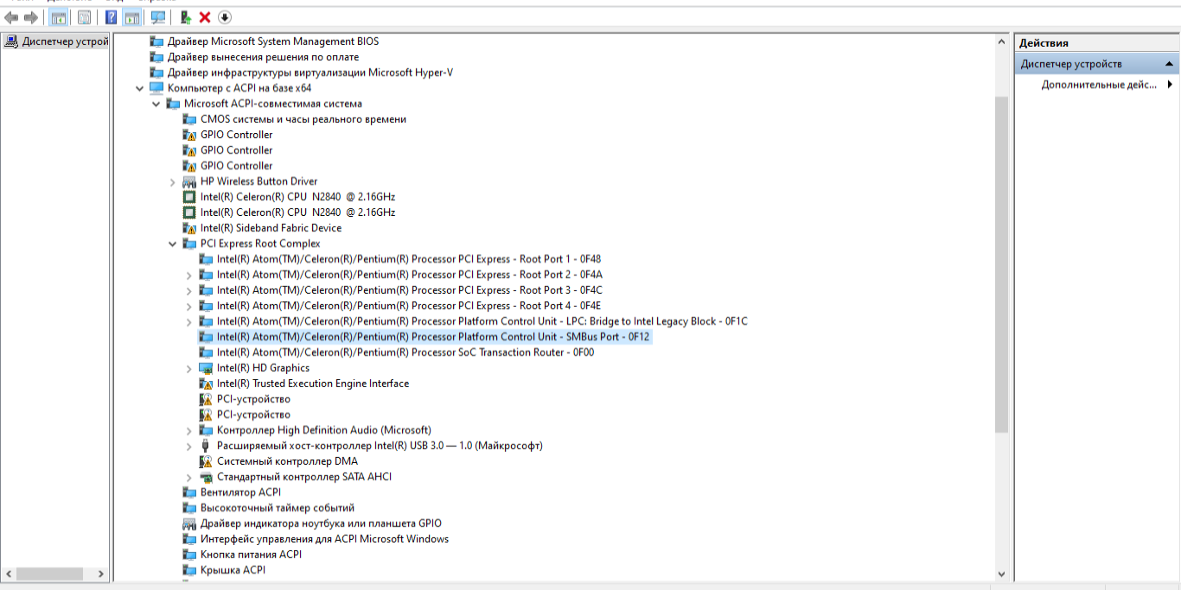Click the device tree scrollbar down arrow
This screenshot has height=590, width=1181.
1002,574
